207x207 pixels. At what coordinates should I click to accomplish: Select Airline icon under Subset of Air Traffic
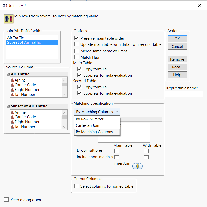12,112
